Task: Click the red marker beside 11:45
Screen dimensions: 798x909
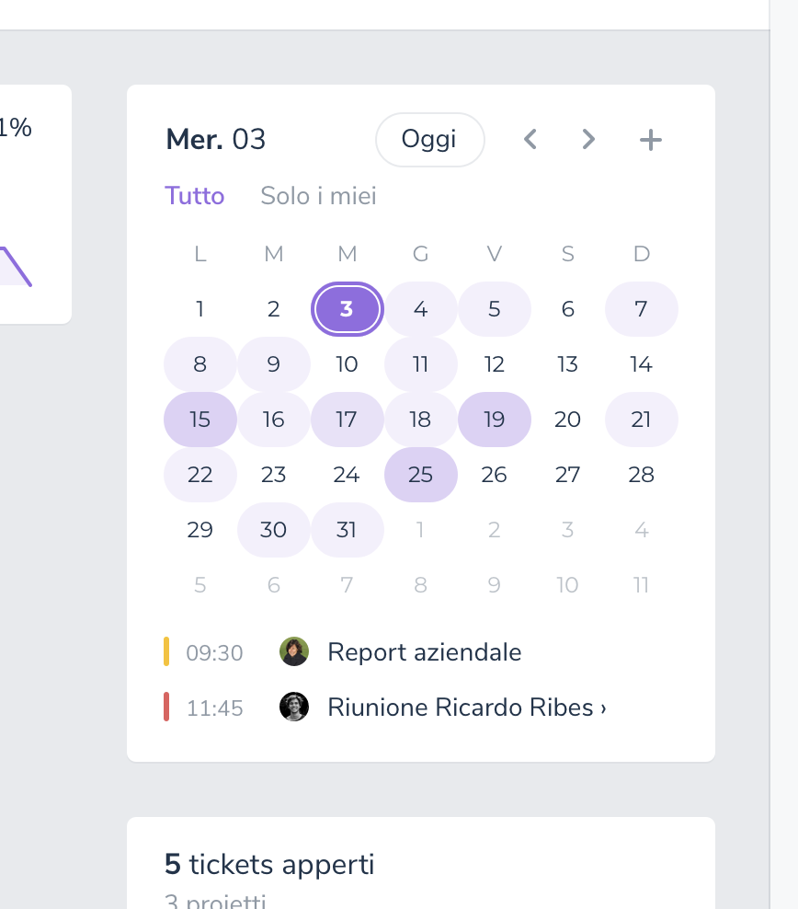Action: coord(166,707)
